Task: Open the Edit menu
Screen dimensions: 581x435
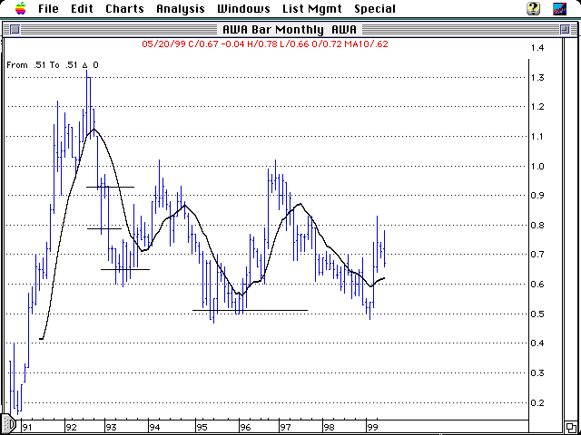Action: point(82,8)
